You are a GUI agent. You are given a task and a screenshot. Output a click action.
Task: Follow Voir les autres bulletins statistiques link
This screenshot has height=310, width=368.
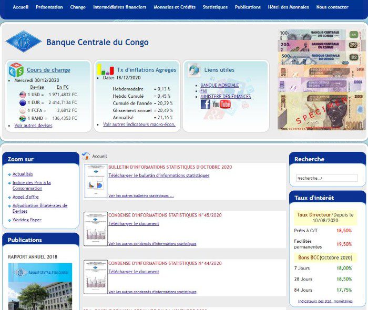click(x=141, y=195)
